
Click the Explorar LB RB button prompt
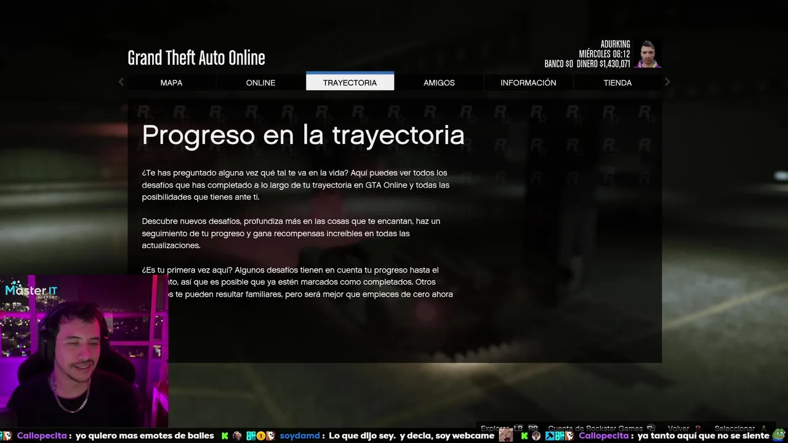point(509,429)
